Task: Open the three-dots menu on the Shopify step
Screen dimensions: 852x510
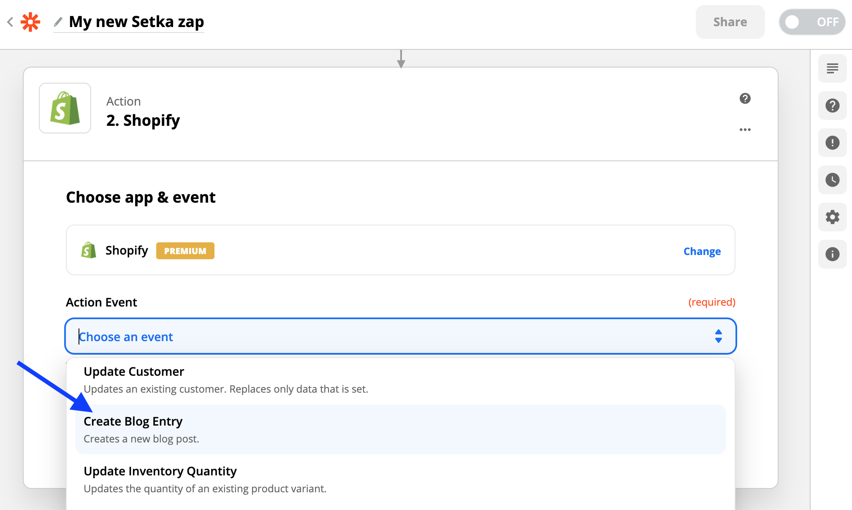Action: tap(745, 130)
